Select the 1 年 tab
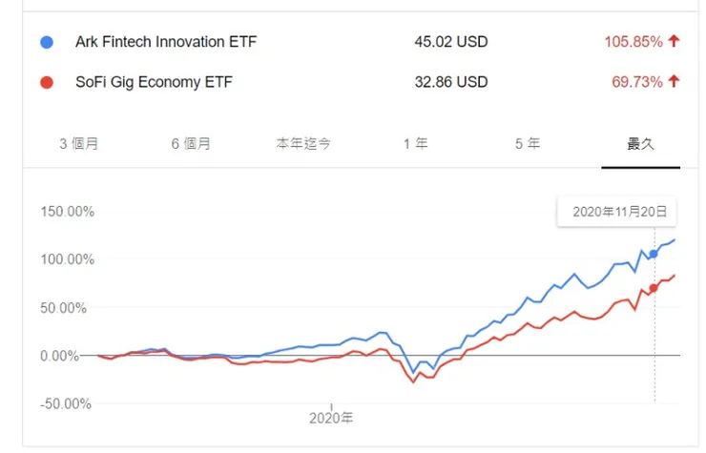The image size is (706, 453). pos(415,144)
